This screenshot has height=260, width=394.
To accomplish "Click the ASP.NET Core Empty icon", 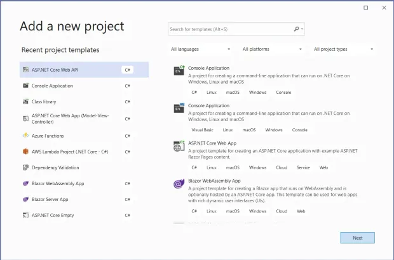I will 25,215.
